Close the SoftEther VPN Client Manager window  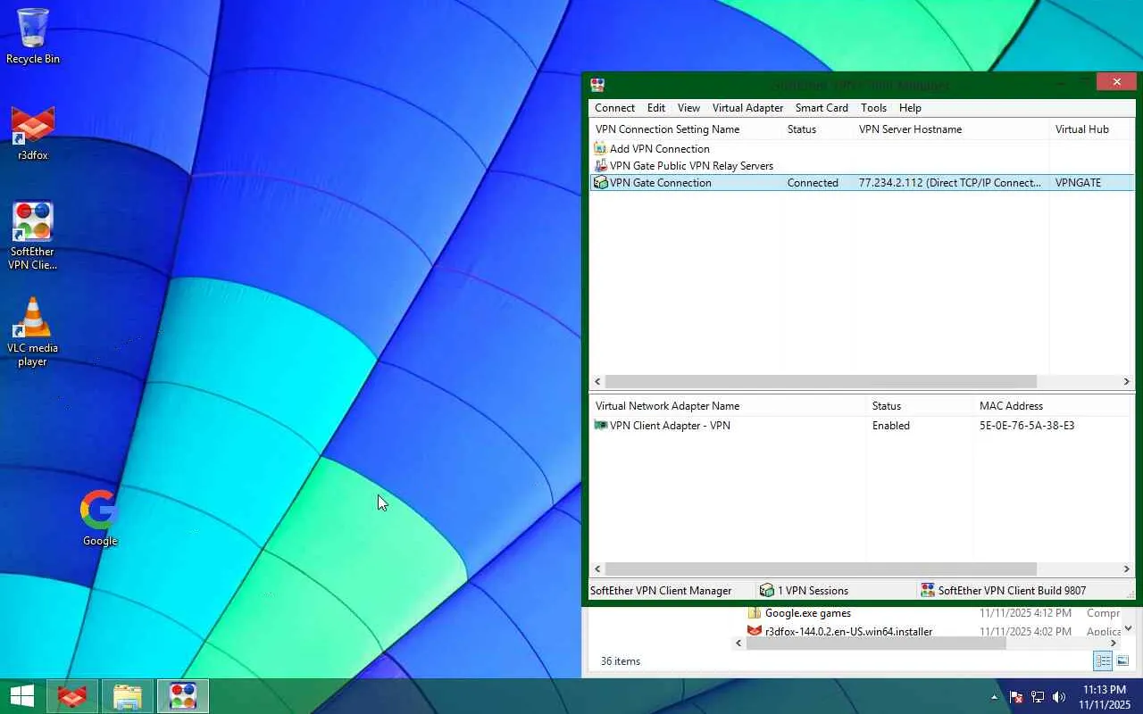[x=1116, y=82]
